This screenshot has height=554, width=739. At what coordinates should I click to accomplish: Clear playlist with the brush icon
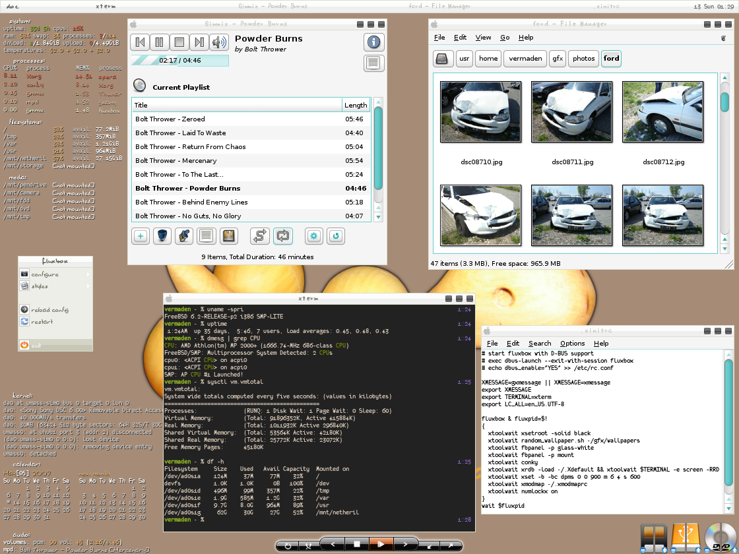tap(184, 236)
